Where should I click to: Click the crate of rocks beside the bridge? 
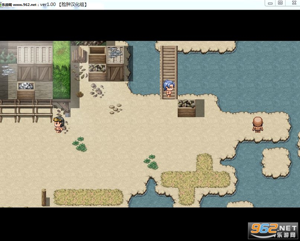187,108
